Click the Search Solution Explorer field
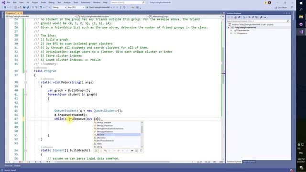Viewport: 306px width, 172px height. point(258,21)
